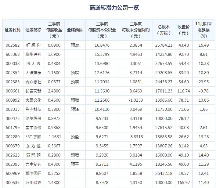This screenshot has width=216, height=188.
Task: Click the 证券代码 column header
Action: (x=13, y=30)
